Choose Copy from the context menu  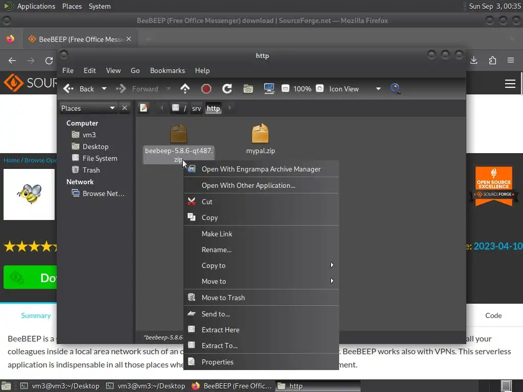click(x=261, y=217)
